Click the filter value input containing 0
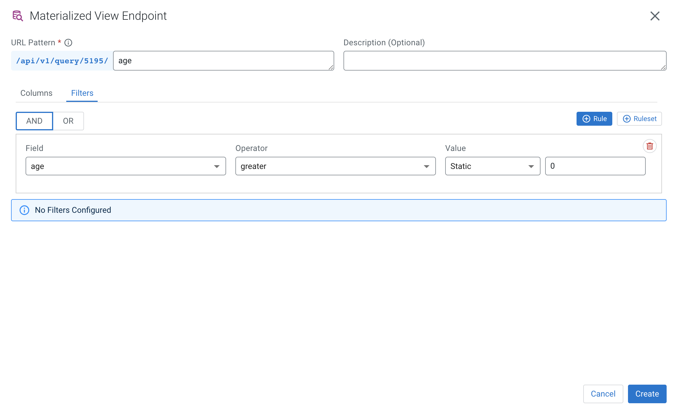 [595, 166]
